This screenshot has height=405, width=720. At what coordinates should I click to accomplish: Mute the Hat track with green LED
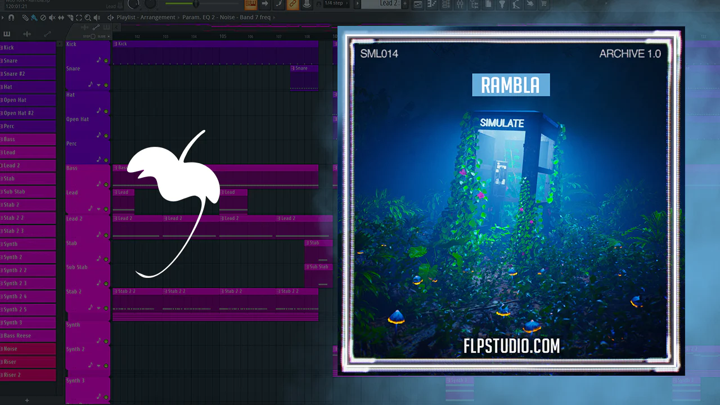[106, 111]
